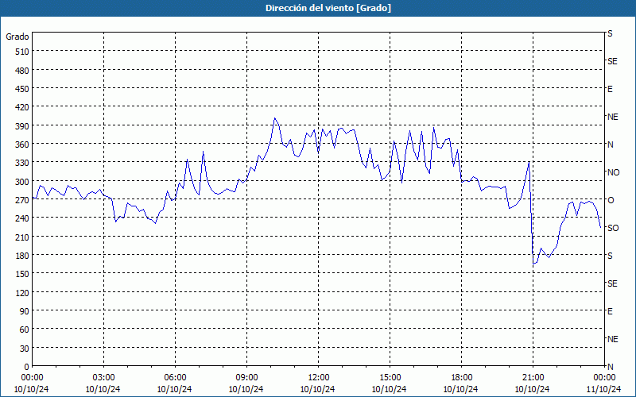
Task: Click the 60 degree axis label
Action: click(x=24, y=330)
